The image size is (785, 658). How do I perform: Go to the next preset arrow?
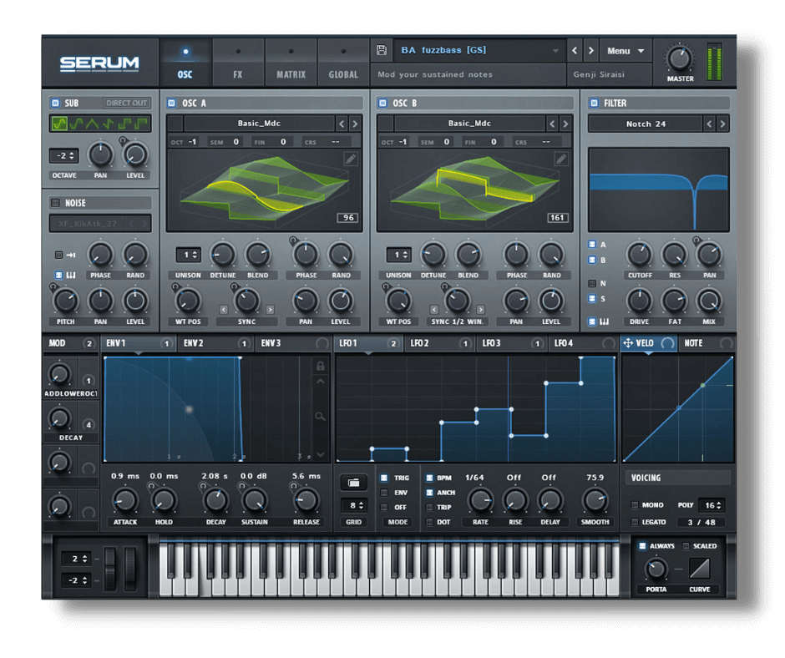click(x=590, y=51)
